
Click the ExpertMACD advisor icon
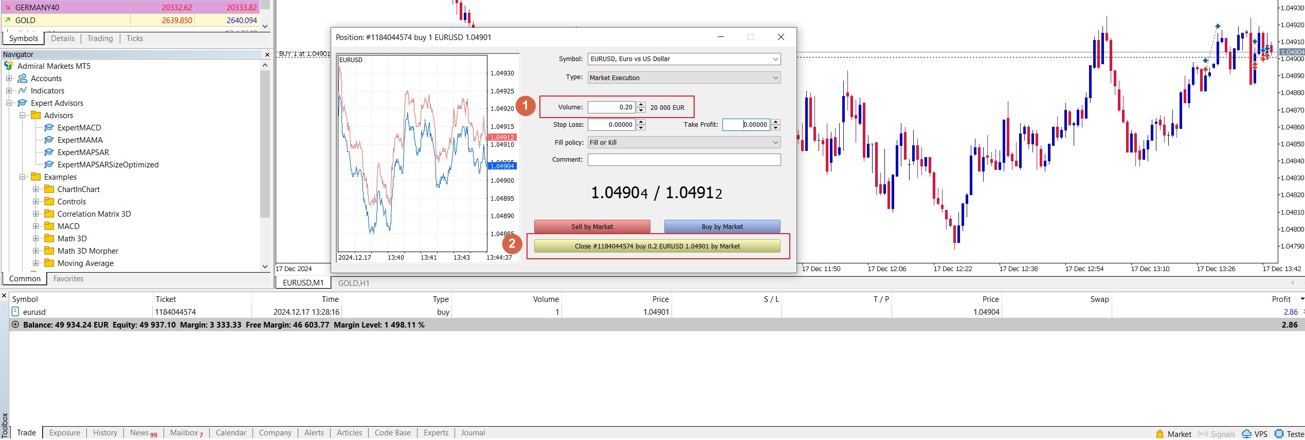click(x=49, y=127)
